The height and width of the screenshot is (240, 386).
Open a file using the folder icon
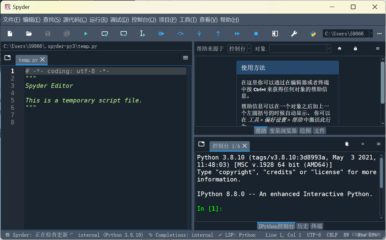point(29,34)
